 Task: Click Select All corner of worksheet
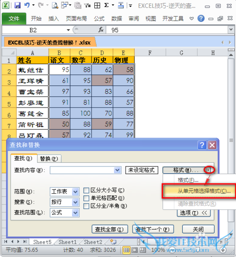click(x=9, y=53)
